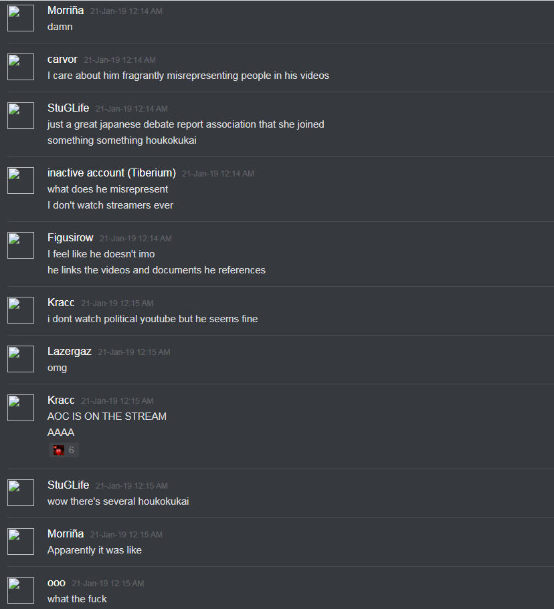Click timestamp on Morriña's "damn" message

[126, 11]
